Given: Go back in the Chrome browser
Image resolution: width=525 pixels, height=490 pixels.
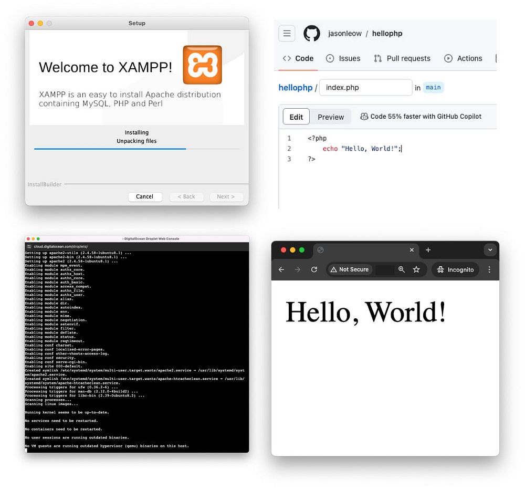Looking at the screenshot, I should coord(281,269).
